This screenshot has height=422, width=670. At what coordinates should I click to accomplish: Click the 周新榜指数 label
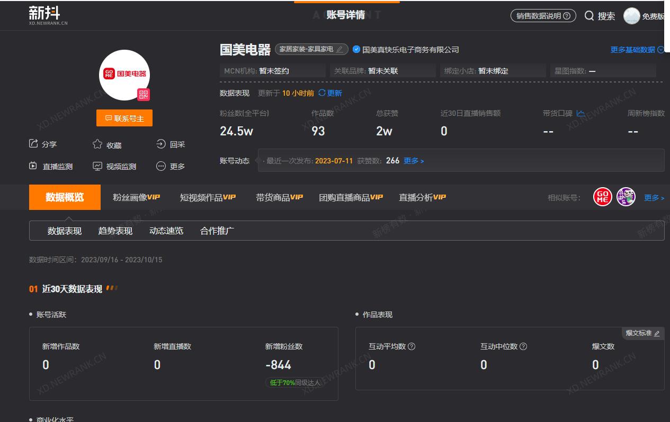646,113
